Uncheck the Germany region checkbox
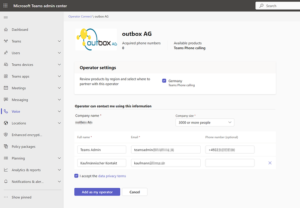Image resolution: width=300 pixels, height=208 pixels. click(164, 81)
